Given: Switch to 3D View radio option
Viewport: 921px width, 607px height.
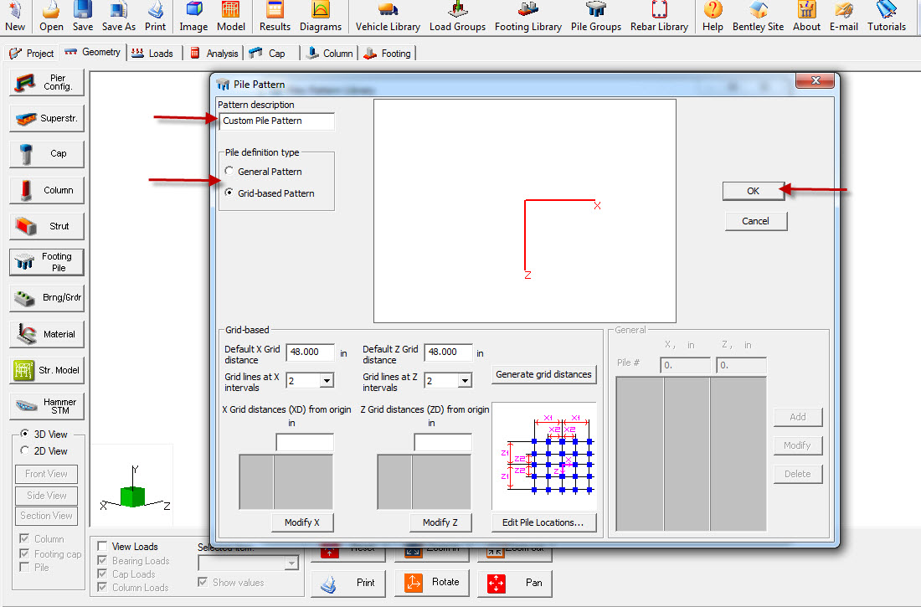Looking at the screenshot, I should [24, 434].
